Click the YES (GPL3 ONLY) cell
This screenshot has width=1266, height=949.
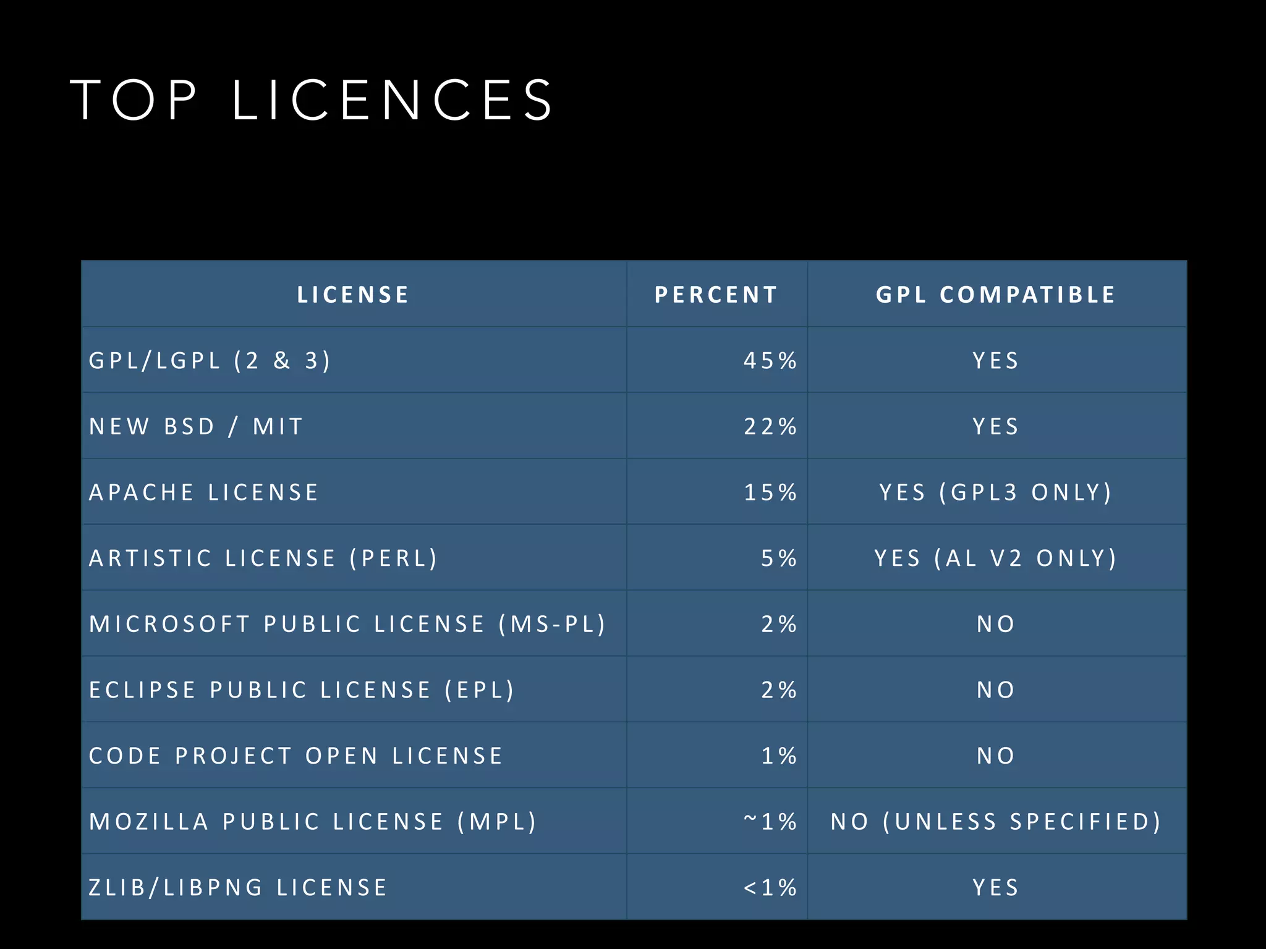tap(996, 492)
